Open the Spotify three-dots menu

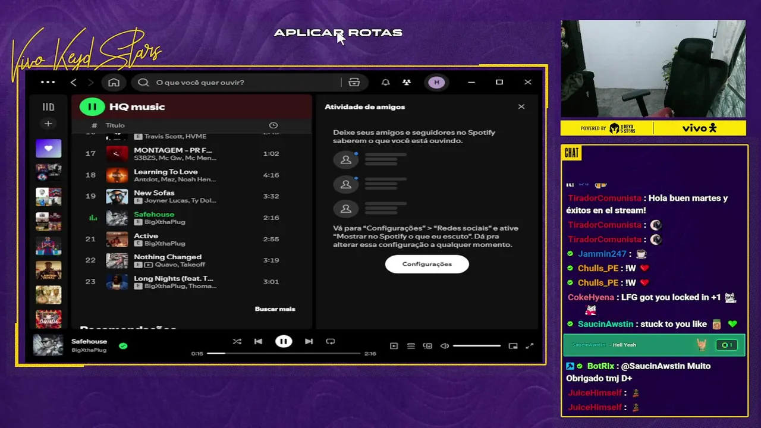tap(48, 83)
